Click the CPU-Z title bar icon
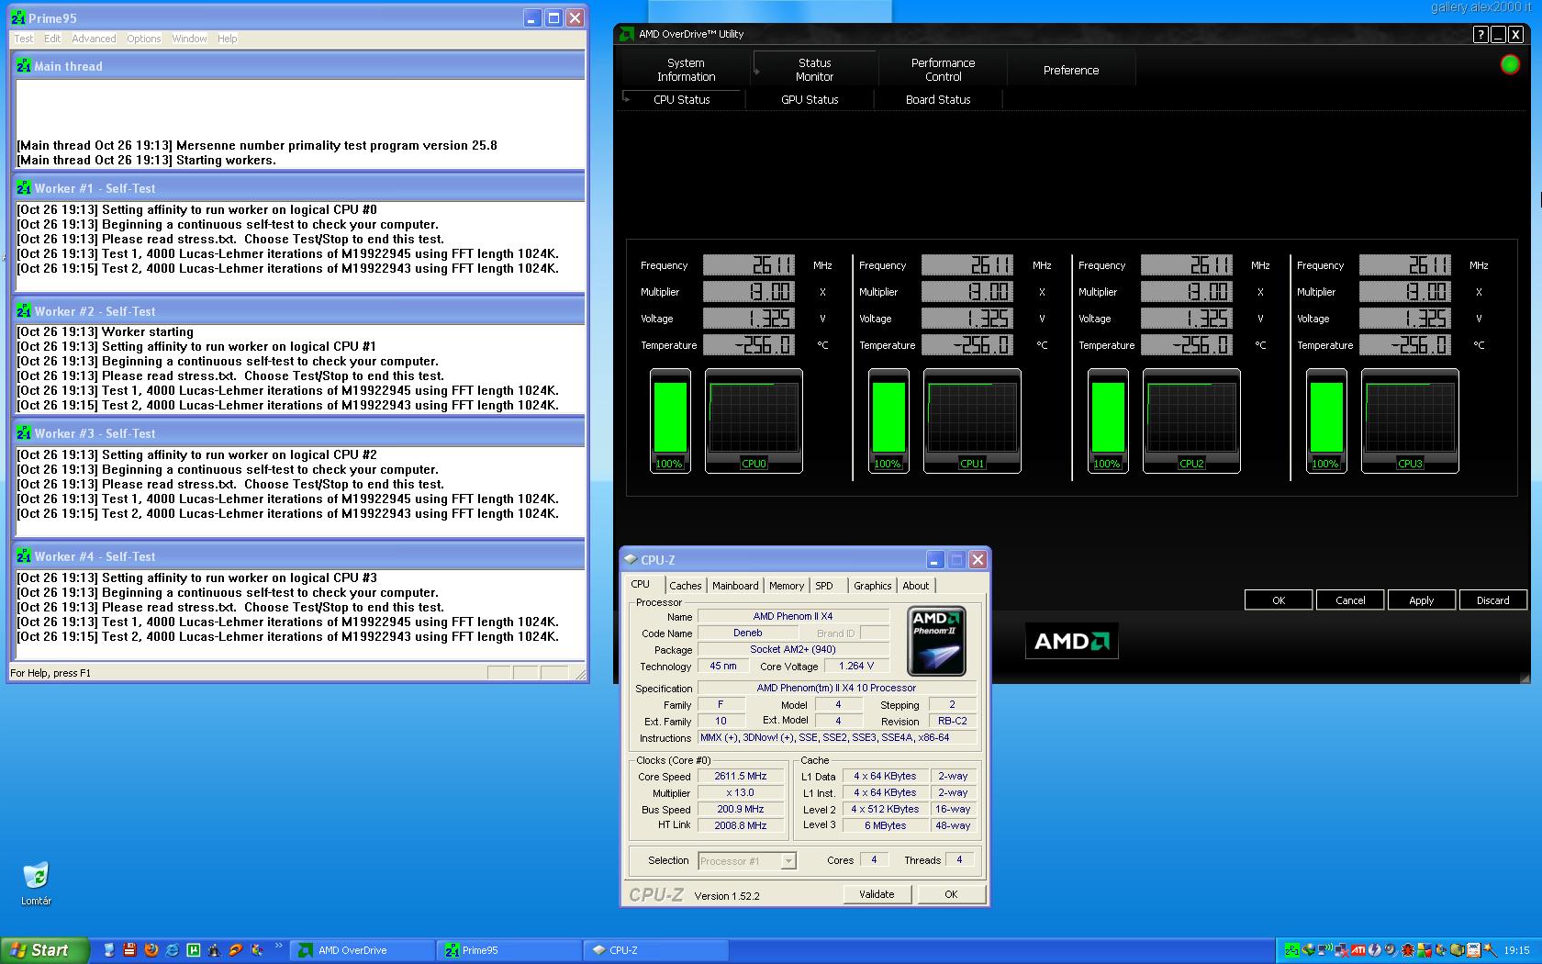 [x=631, y=559]
